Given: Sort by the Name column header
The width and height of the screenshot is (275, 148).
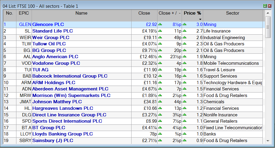Looking at the screenshot, I should pyautogui.click(x=81, y=16).
